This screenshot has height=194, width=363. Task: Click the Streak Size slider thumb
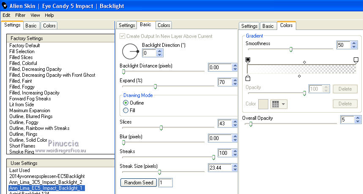159,172
